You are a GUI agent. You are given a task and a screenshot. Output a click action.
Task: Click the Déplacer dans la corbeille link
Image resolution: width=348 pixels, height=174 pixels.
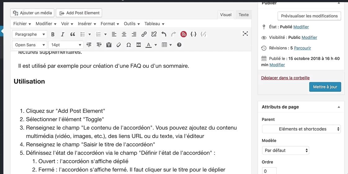pos(285,78)
